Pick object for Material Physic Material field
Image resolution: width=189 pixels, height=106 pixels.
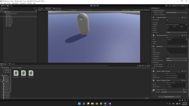186,25
